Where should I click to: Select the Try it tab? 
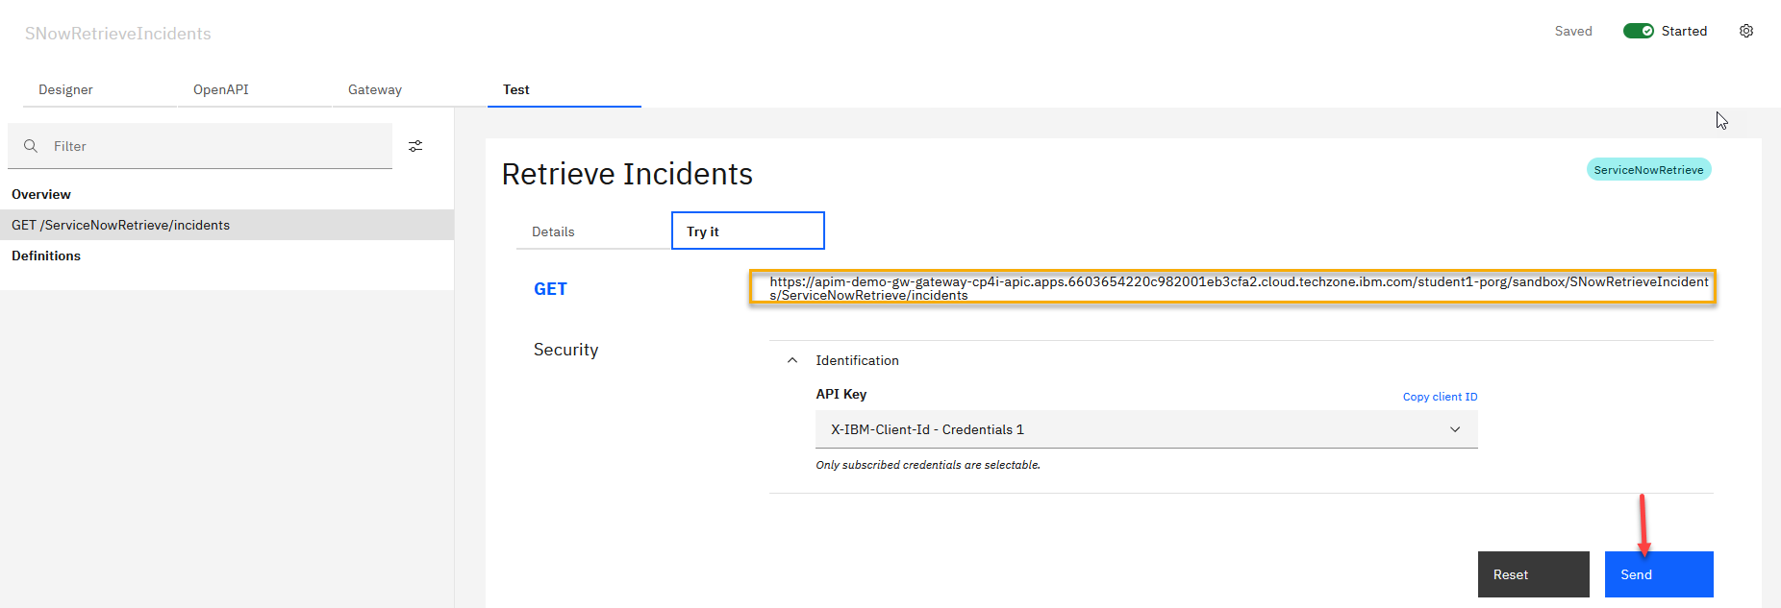747,231
